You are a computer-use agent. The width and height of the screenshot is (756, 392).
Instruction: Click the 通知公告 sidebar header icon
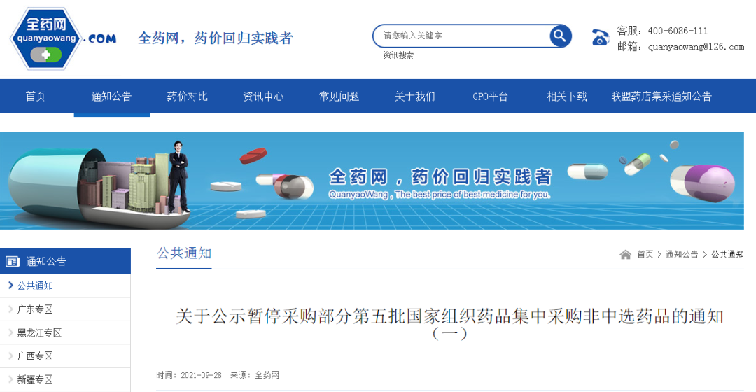pos(13,261)
